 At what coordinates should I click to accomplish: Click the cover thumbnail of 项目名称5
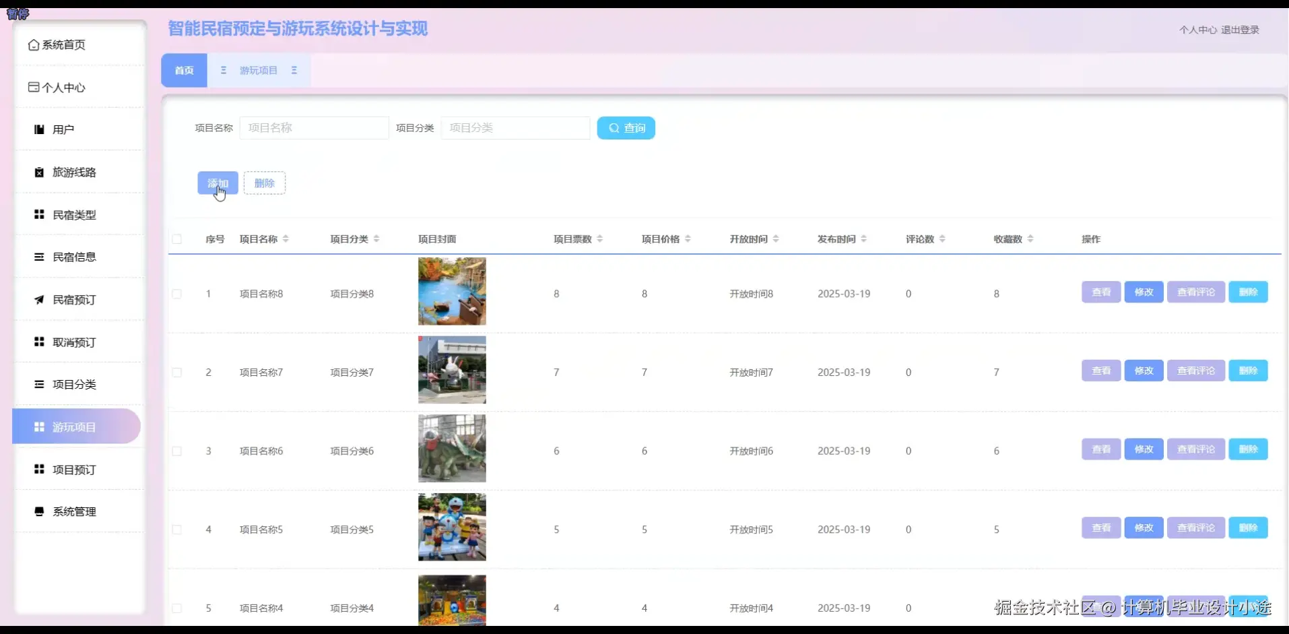tap(452, 528)
